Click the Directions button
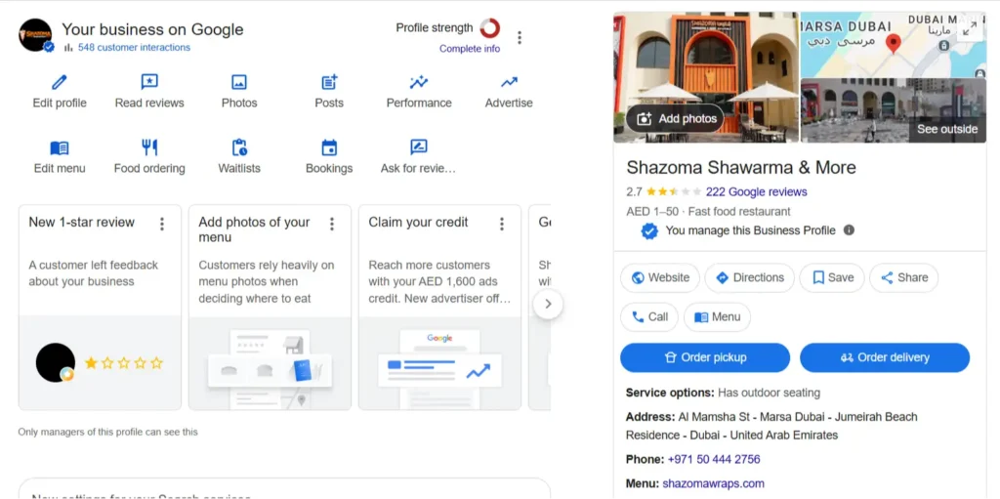This screenshot has width=1000, height=499. coord(749,277)
